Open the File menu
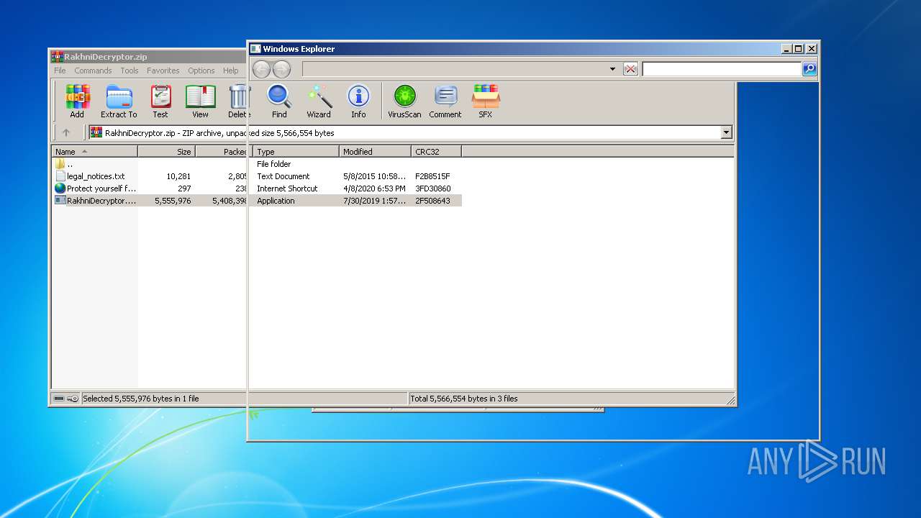 [60, 71]
